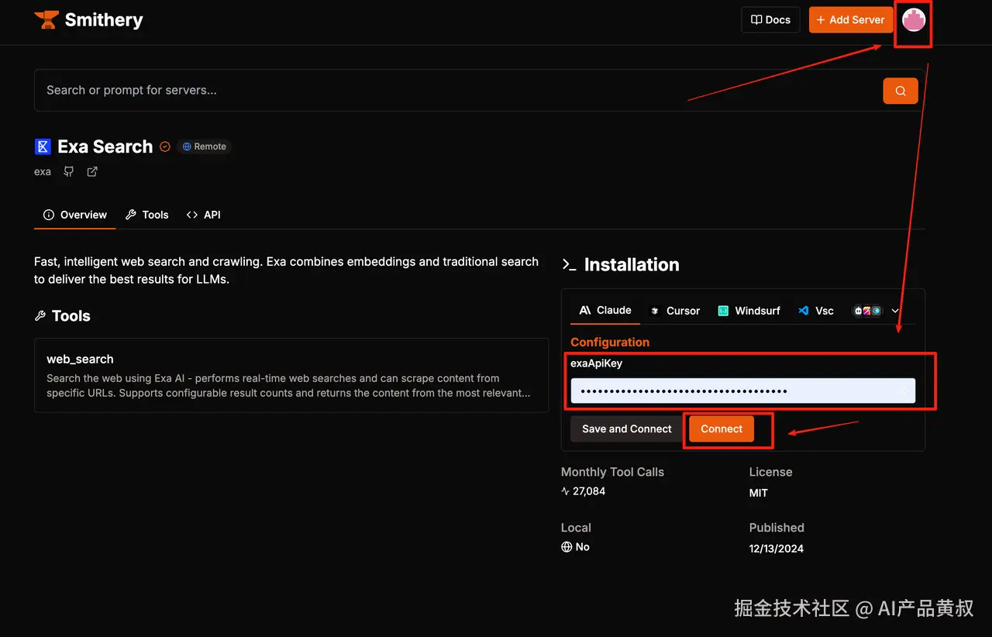The width and height of the screenshot is (992, 637).
Task: Toggle visibility of the exaApiKey value
Action: pyautogui.click(x=903, y=391)
